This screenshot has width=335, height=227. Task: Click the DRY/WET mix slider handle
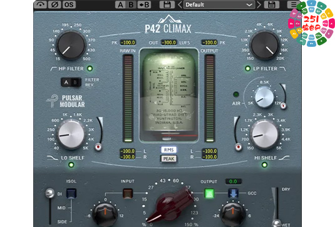pos(277,223)
